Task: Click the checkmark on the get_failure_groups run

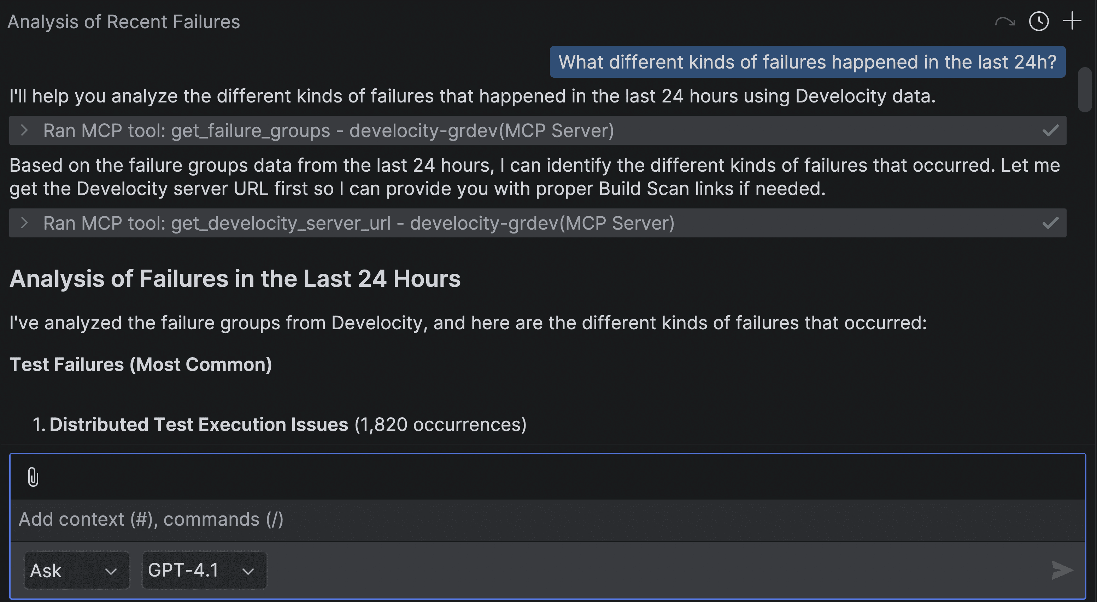Action: pos(1050,130)
